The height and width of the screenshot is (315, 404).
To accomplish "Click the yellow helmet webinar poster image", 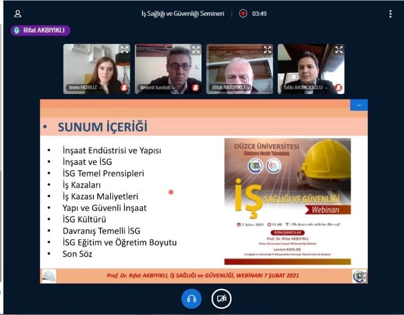I will [287, 201].
